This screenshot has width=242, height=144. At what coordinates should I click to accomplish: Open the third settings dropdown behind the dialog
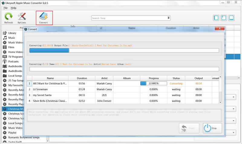click(x=234, y=121)
